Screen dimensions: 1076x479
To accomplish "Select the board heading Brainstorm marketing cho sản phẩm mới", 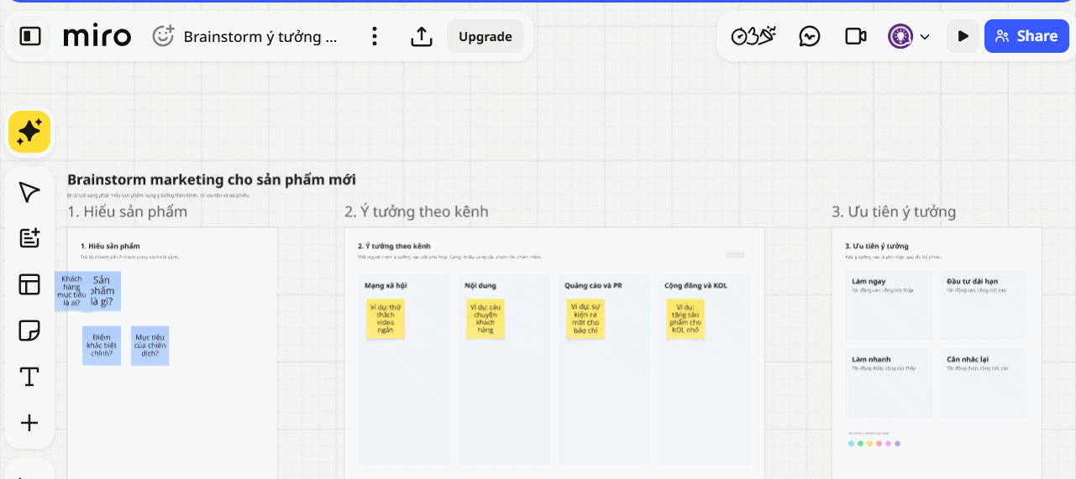I will (212, 180).
